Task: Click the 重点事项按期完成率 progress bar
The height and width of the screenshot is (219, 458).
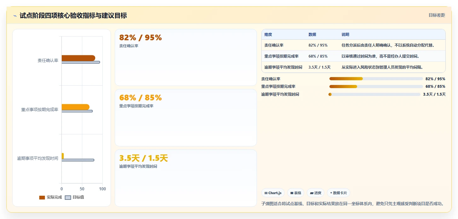Action: click(x=376, y=87)
